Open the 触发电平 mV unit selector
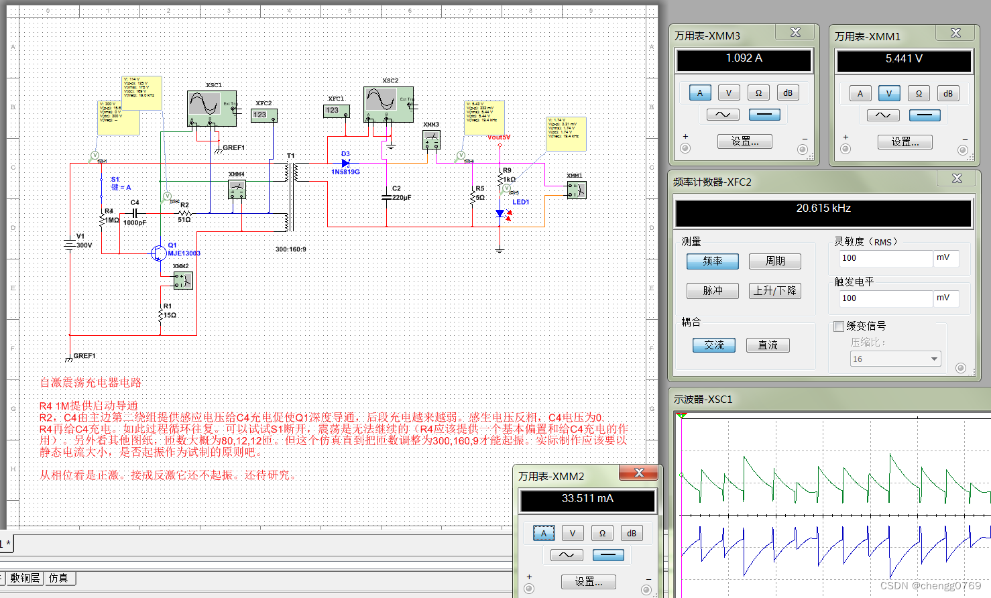The image size is (991, 598). click(945, 298)
